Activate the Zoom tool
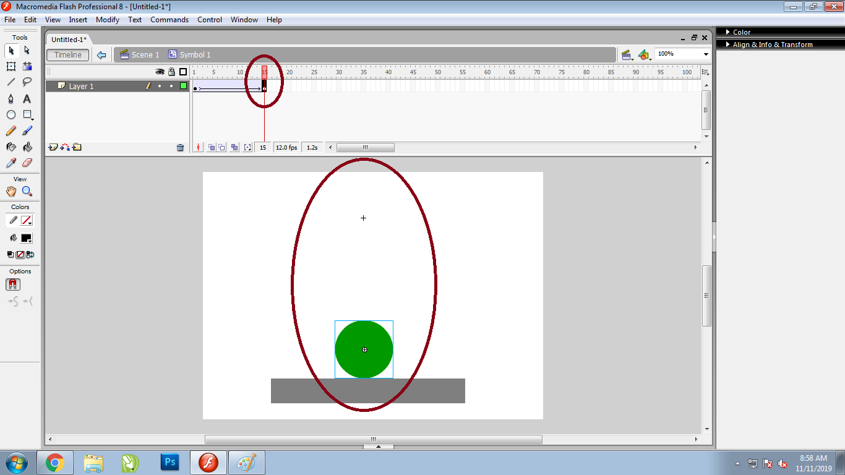The height and width of the screenshot is (475, 845). click(x=27, y=191)
